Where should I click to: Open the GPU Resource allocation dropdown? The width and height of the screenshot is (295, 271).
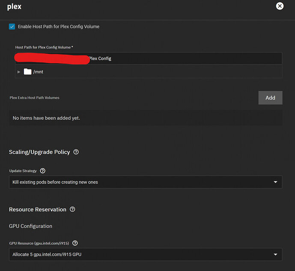(x=146, y=254)
